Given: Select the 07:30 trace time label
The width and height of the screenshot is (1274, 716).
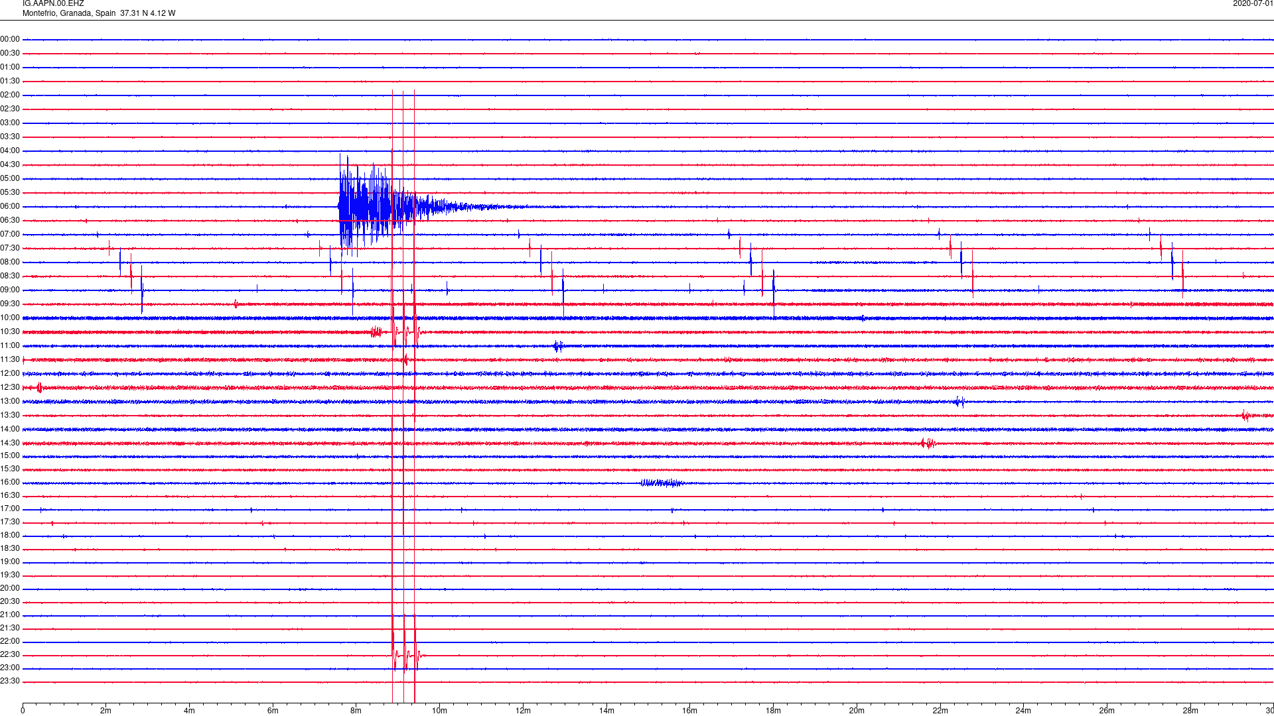Looking at the screenshot, I should tap(10, 248).
